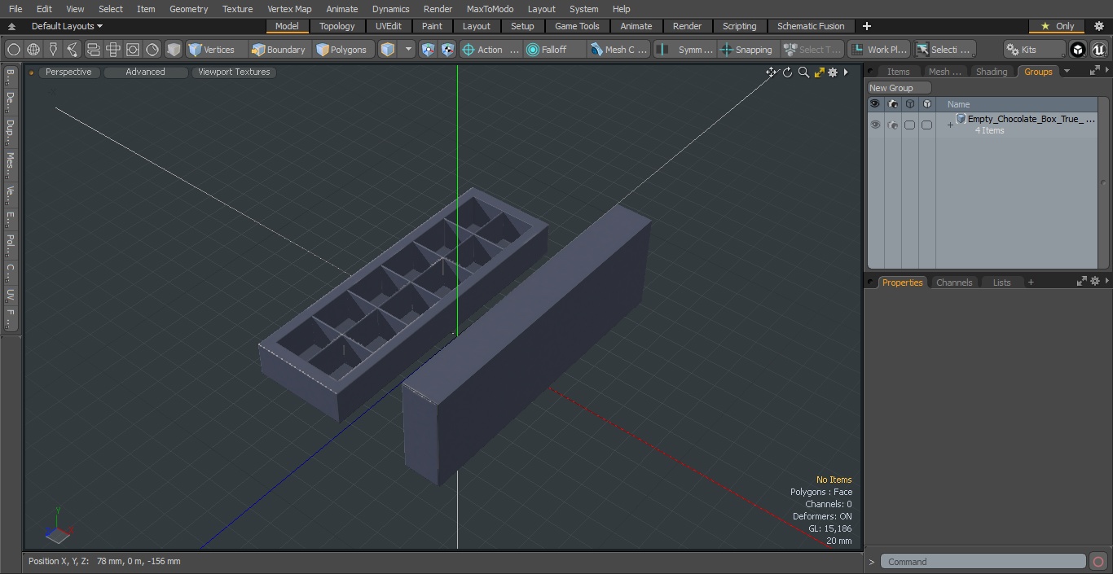The width and height of the screenshot is (1113, 574).
Task: Maximize the Properties panel with expand icon
Action: click(1082, 281)
